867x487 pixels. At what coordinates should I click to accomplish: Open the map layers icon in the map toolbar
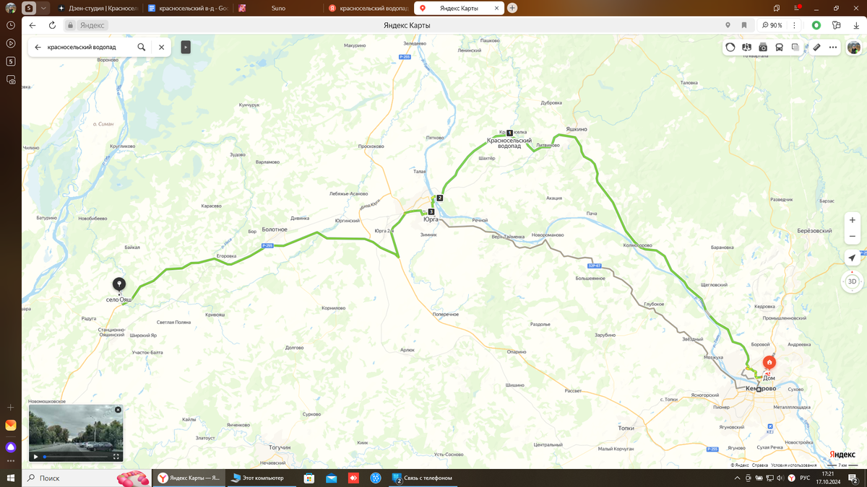click(x=746, y=47)
